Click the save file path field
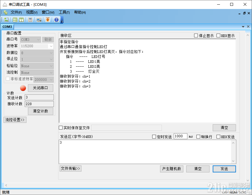The width and height of the screenshot is (252, 195). (x=127, y=128)
